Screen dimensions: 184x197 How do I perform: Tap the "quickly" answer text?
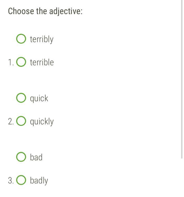click(x=42, y=121)
